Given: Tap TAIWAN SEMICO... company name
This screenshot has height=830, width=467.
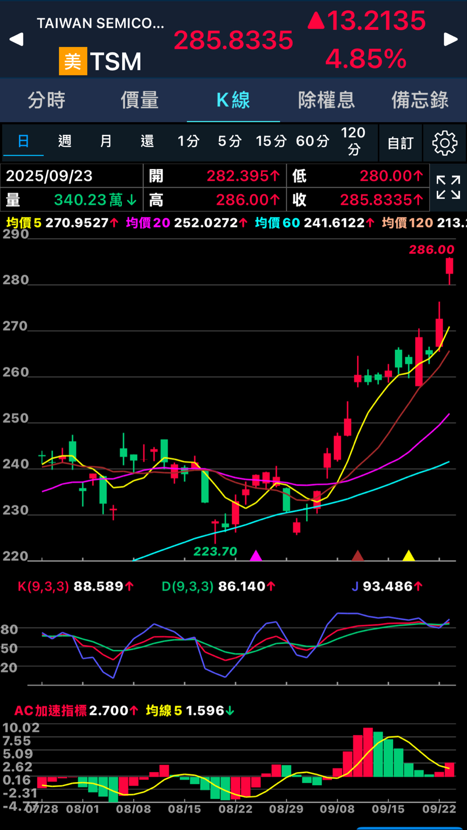Looking at the screenshot, I should click(100, 23).
